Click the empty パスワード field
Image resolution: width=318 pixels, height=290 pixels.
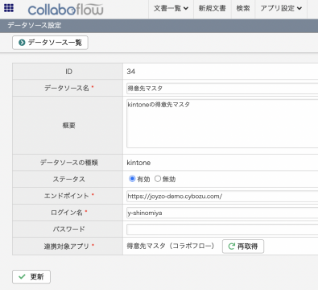(x=222, y=230)
